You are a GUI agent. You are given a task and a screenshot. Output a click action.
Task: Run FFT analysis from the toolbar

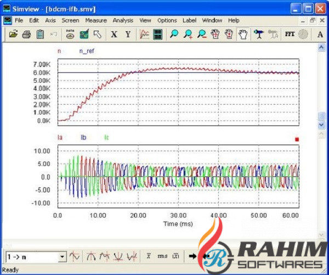pos(290,34)
